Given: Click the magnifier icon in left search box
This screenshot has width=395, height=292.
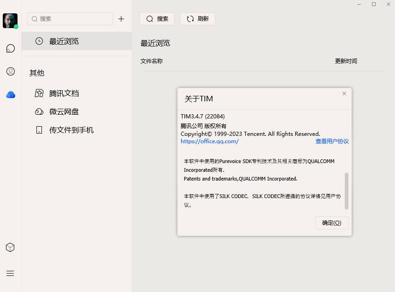Looking at the screenshot, I should click(35, 19).
